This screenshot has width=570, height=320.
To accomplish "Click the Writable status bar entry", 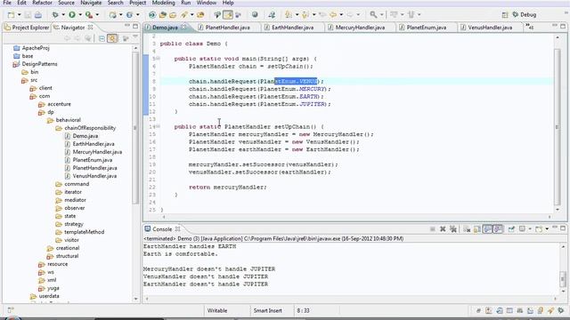I will [x=217, y=310].
